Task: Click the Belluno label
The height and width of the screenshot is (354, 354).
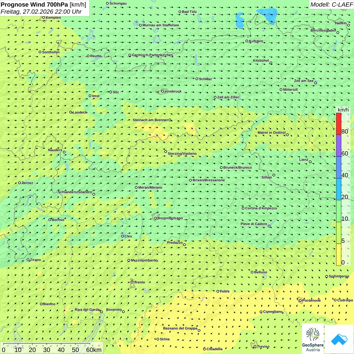Action: pyautogui.click(x=261, y=272)
